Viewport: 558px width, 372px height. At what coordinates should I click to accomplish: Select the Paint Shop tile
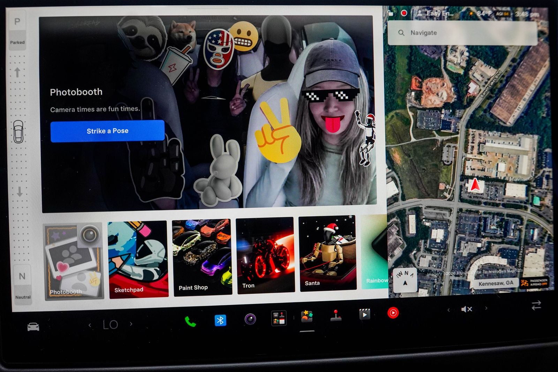pyautogui.click(x=202, y=257)
